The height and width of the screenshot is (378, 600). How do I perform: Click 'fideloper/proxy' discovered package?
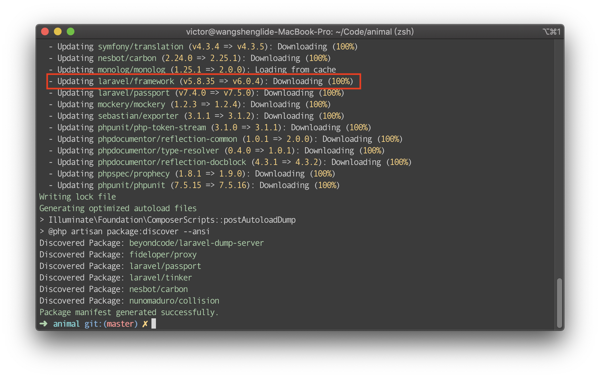[163, 254]
